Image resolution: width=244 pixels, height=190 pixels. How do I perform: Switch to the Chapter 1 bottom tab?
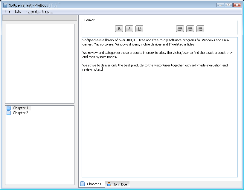(92, 184)
